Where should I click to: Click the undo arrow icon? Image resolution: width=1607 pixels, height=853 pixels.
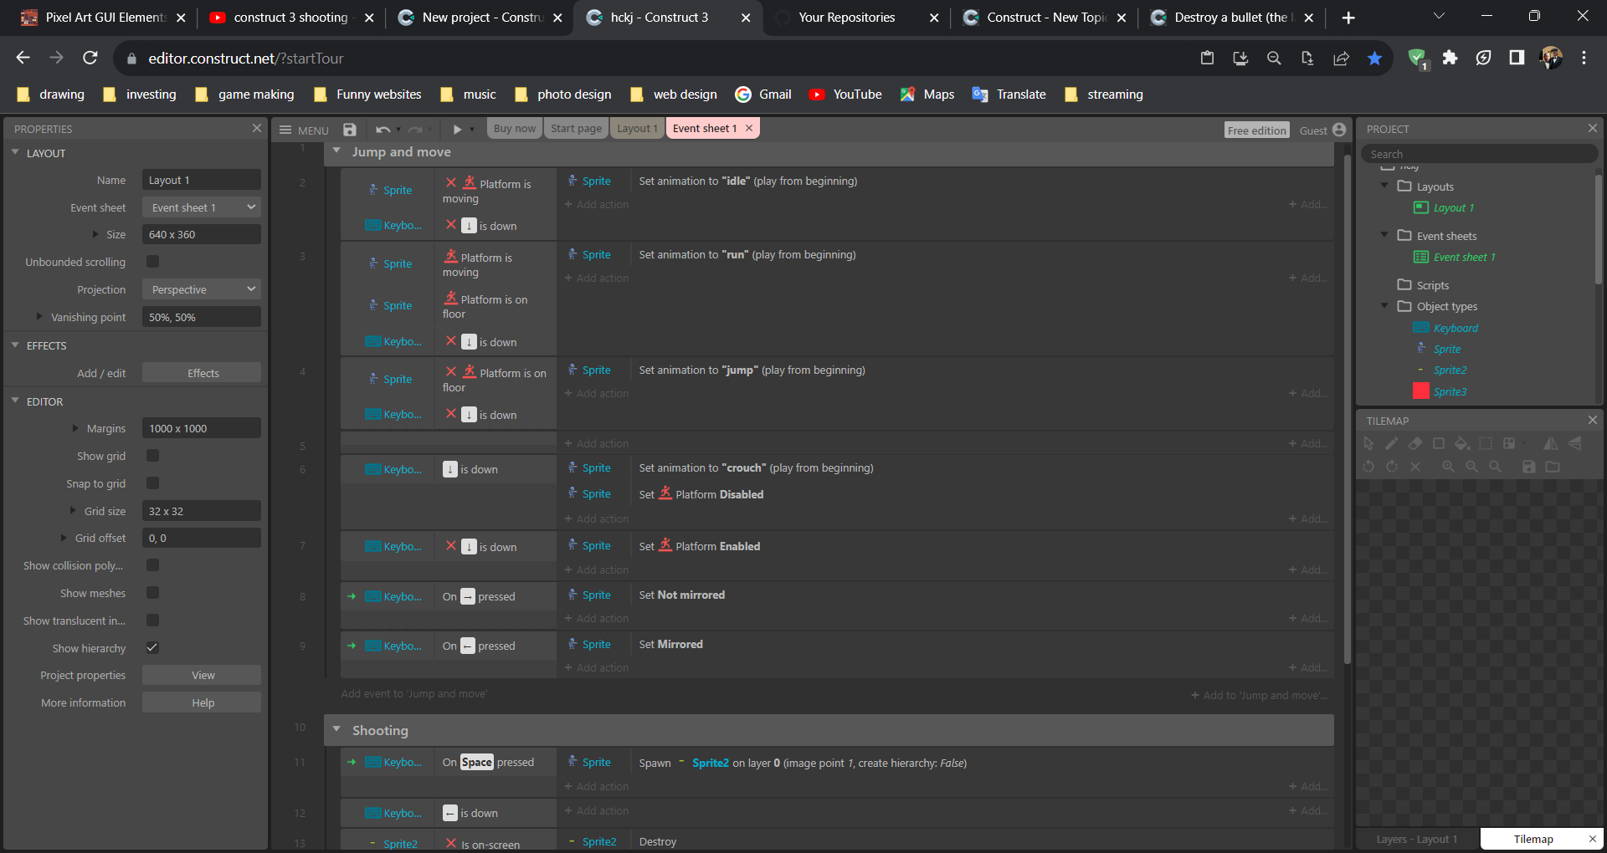(x=382, y=130)
